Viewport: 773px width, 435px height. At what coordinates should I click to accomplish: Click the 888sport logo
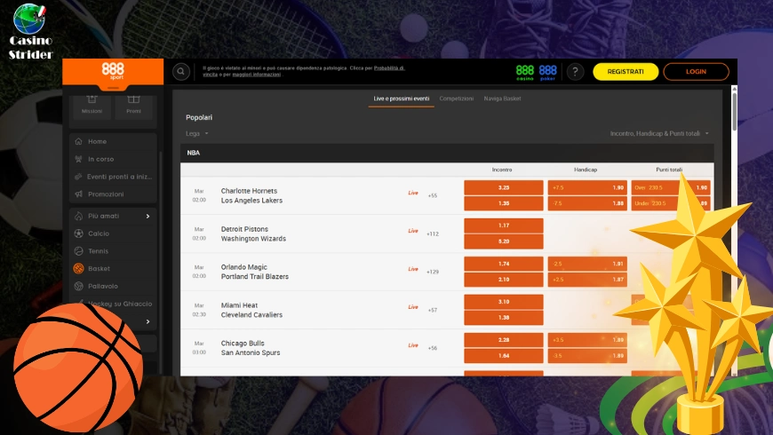tap(113, 71)
